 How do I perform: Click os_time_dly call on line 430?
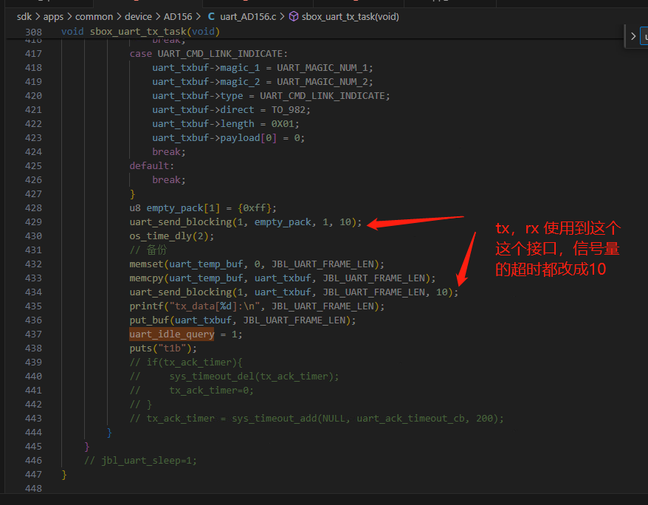172,236
